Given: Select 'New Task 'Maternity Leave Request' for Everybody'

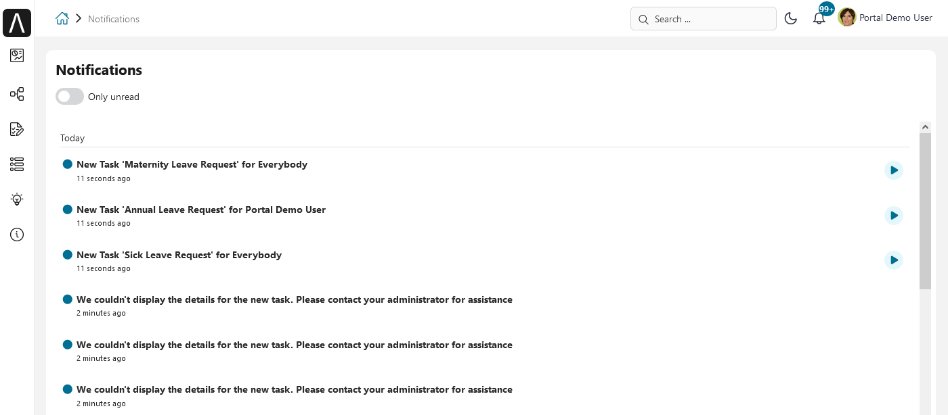Looking at the screenshot, I should pyautogui.click(x=192, y=164).
